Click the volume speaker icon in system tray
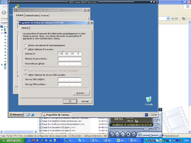Viewport: 191px width, 143px height. [x=170, y=140]
